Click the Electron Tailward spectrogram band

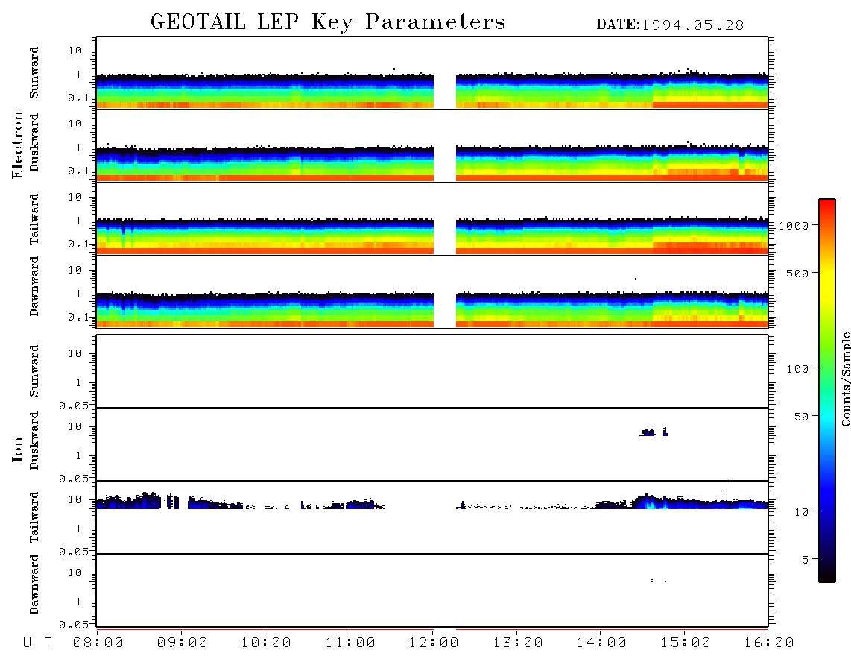432,236
